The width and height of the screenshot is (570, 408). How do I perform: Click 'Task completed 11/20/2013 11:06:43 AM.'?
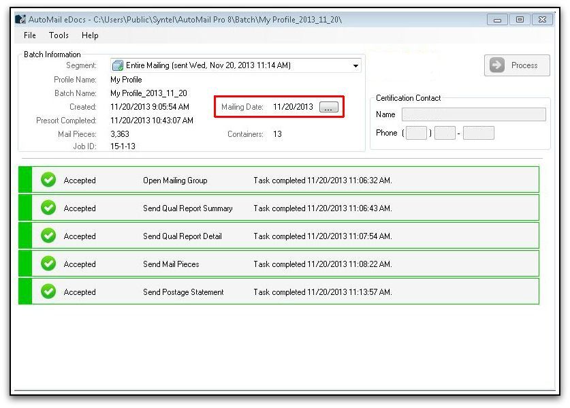click(323, 208)
